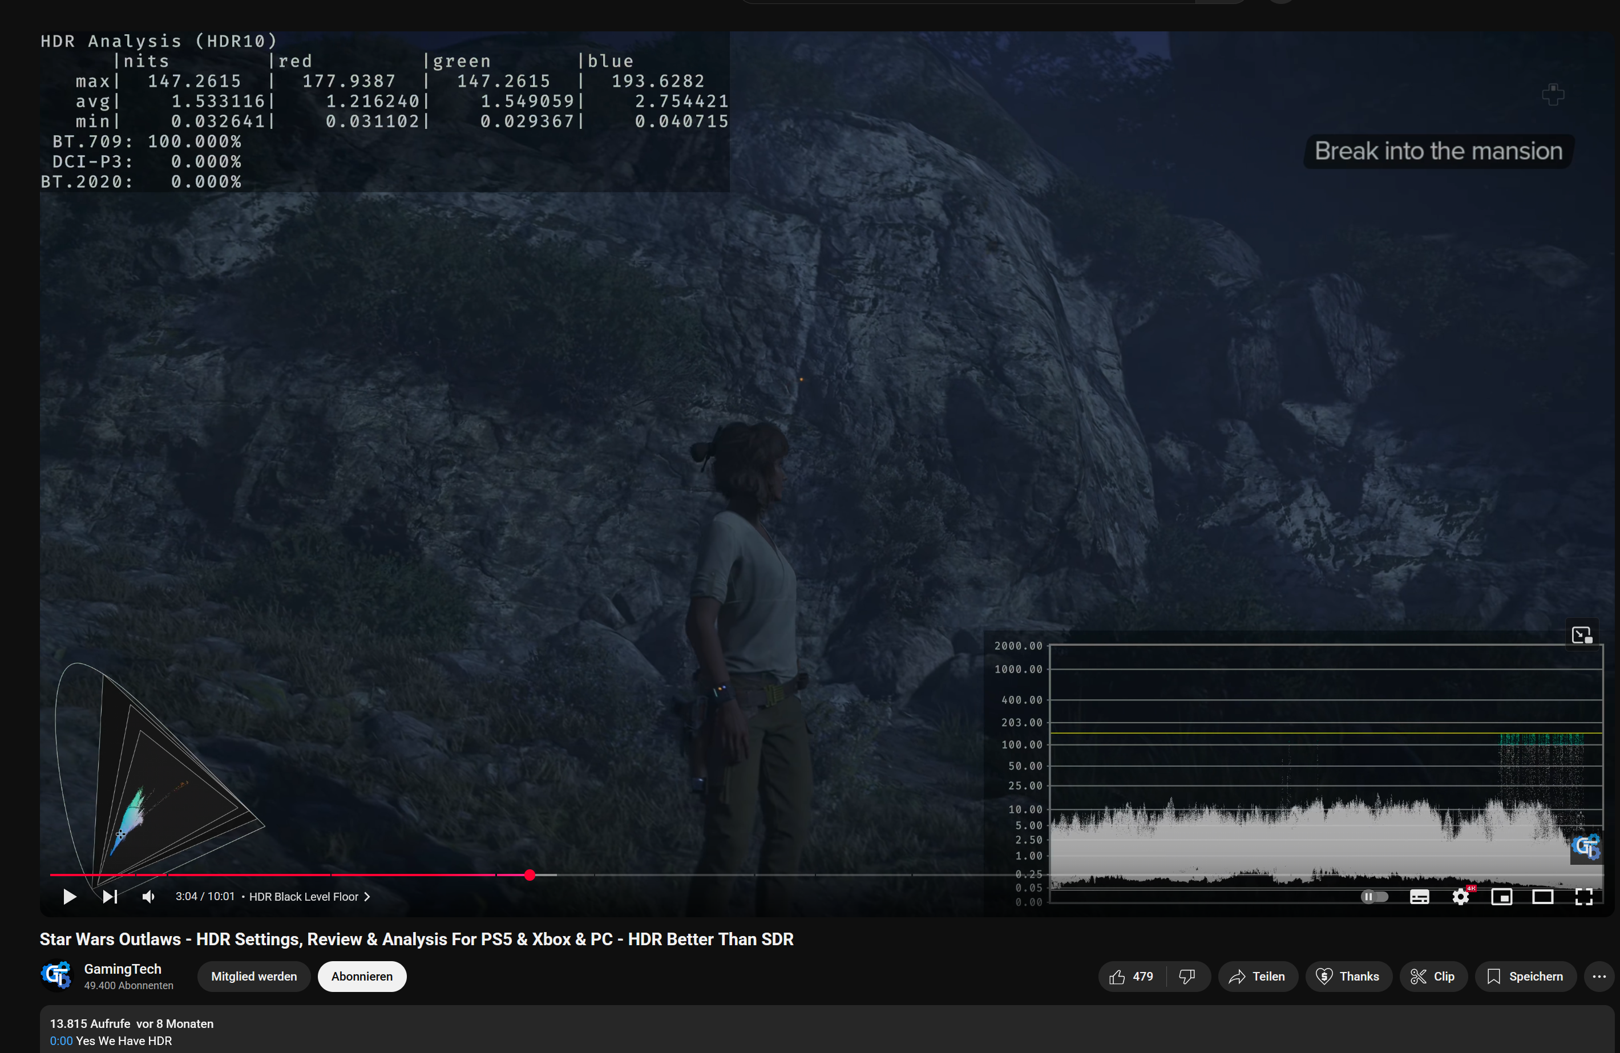
Task: Open the 0:00 Yes We Have HDR timestamp
Action: 61,1041
